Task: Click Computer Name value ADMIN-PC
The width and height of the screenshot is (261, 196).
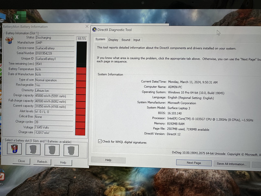Action: (175, 87)
